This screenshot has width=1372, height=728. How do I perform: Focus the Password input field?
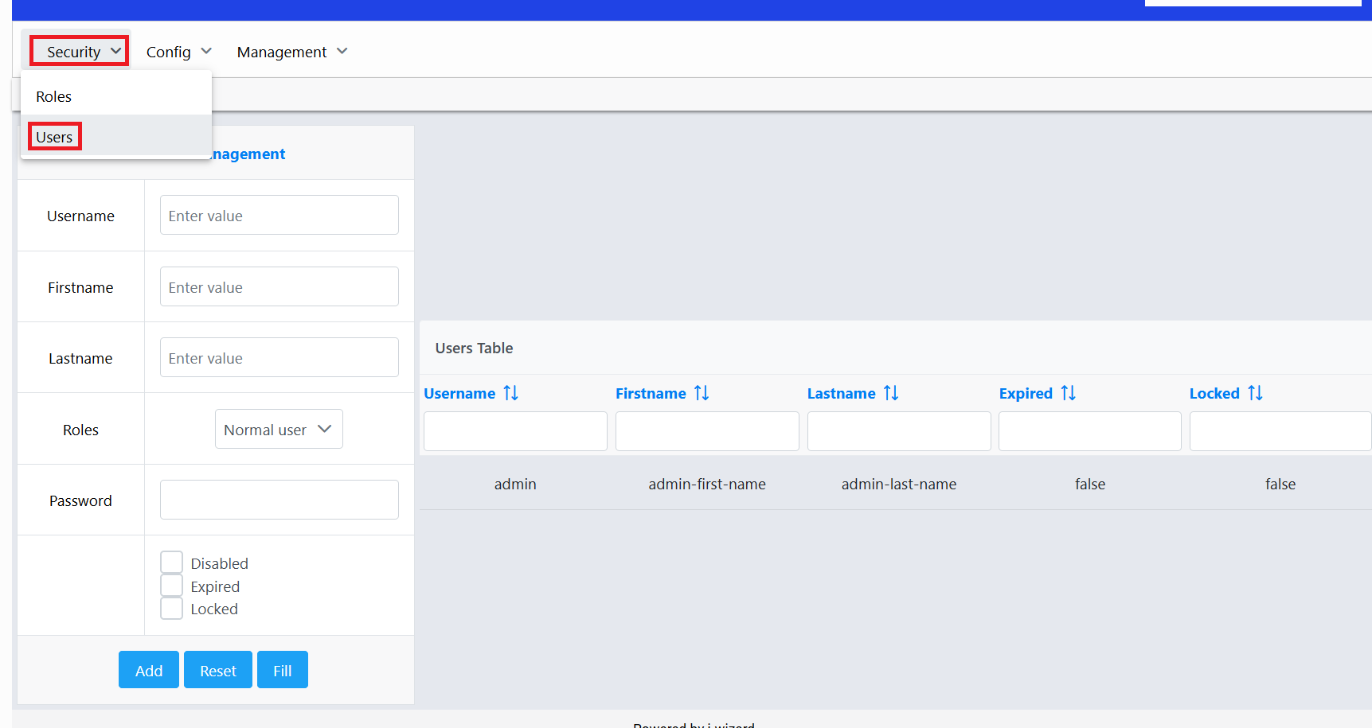279,500
